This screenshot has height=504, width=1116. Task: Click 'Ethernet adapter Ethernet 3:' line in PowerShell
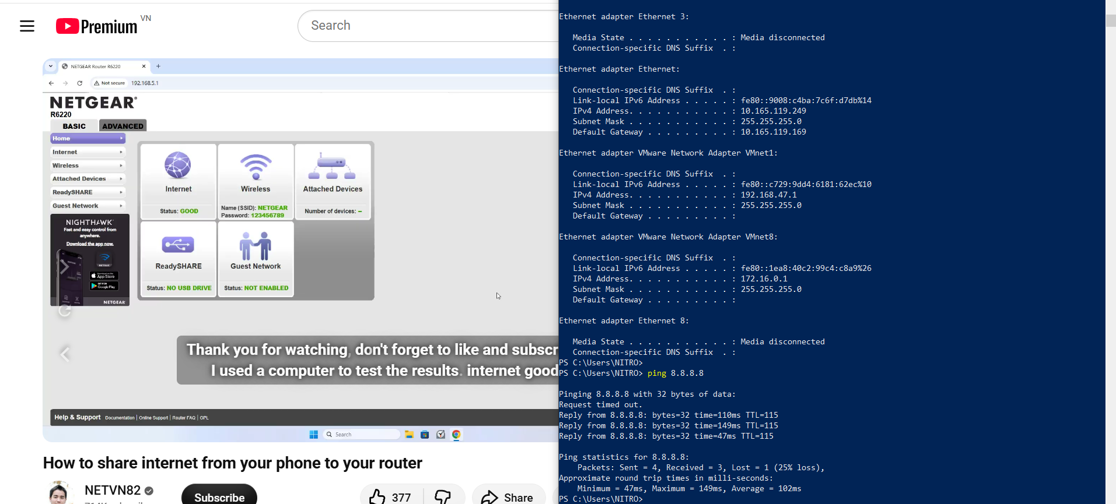624,17
